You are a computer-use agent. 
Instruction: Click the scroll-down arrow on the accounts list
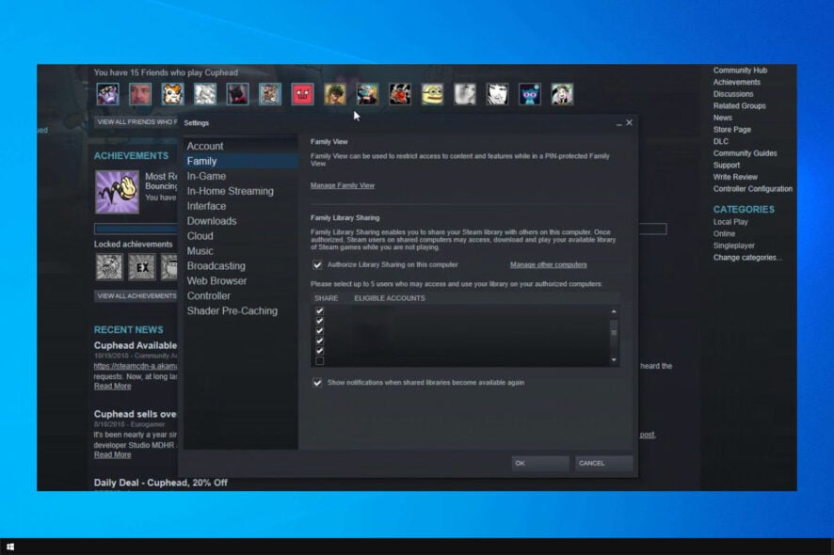[x=613, y=359]
